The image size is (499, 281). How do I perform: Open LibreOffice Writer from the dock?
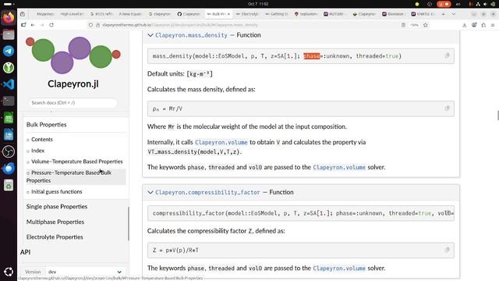9,135
